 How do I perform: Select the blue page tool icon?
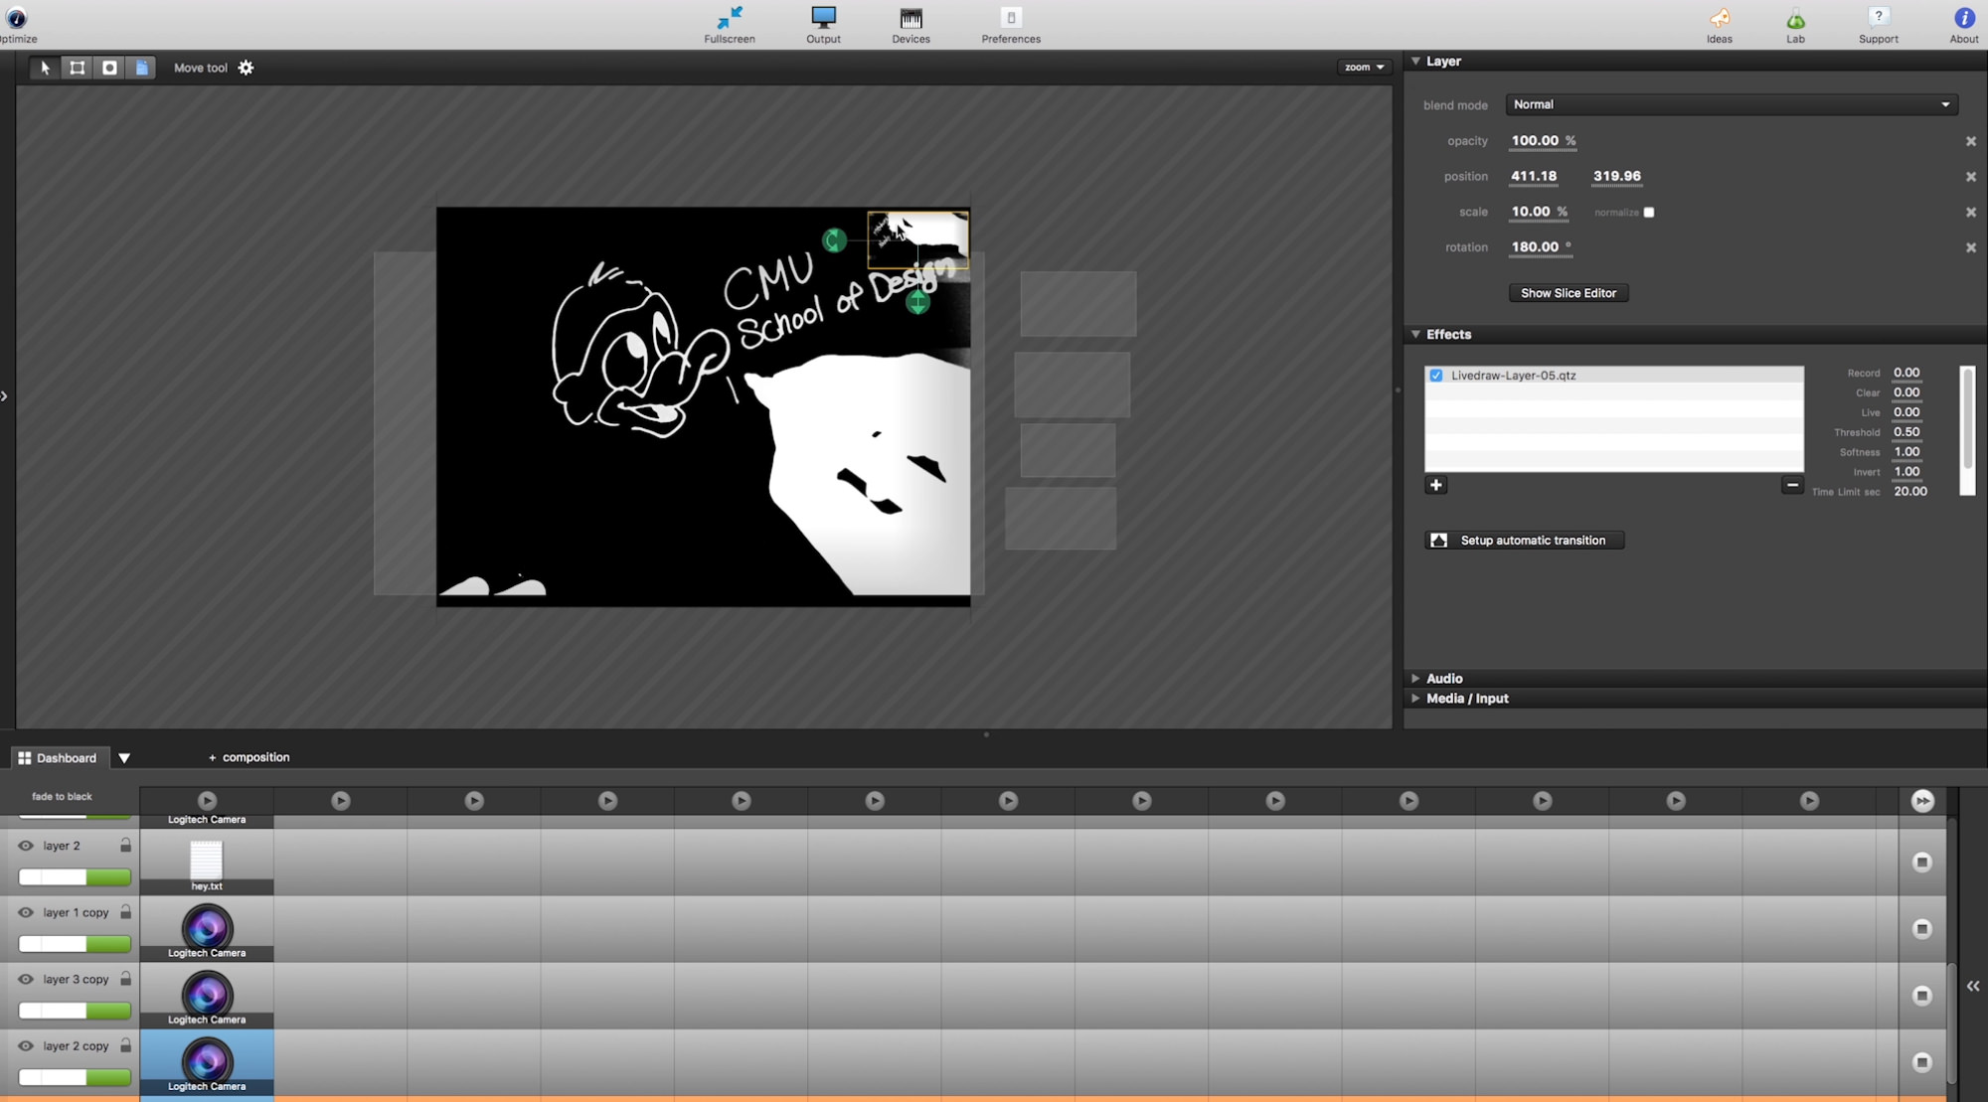pyautogui.click(x=142, y=68)
